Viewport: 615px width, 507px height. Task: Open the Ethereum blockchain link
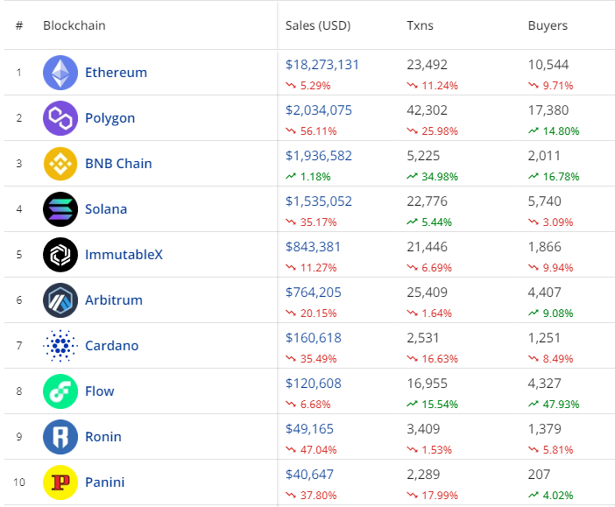[117, 73]
